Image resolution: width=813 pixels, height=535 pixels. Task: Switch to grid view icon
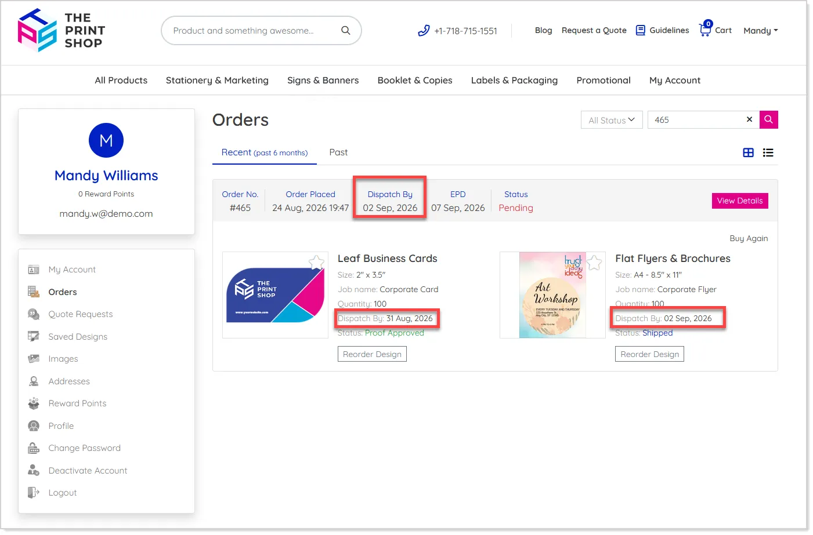[x=749, y=152]
